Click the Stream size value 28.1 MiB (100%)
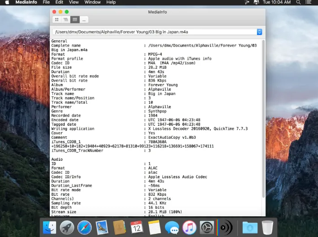 [165, 212]
